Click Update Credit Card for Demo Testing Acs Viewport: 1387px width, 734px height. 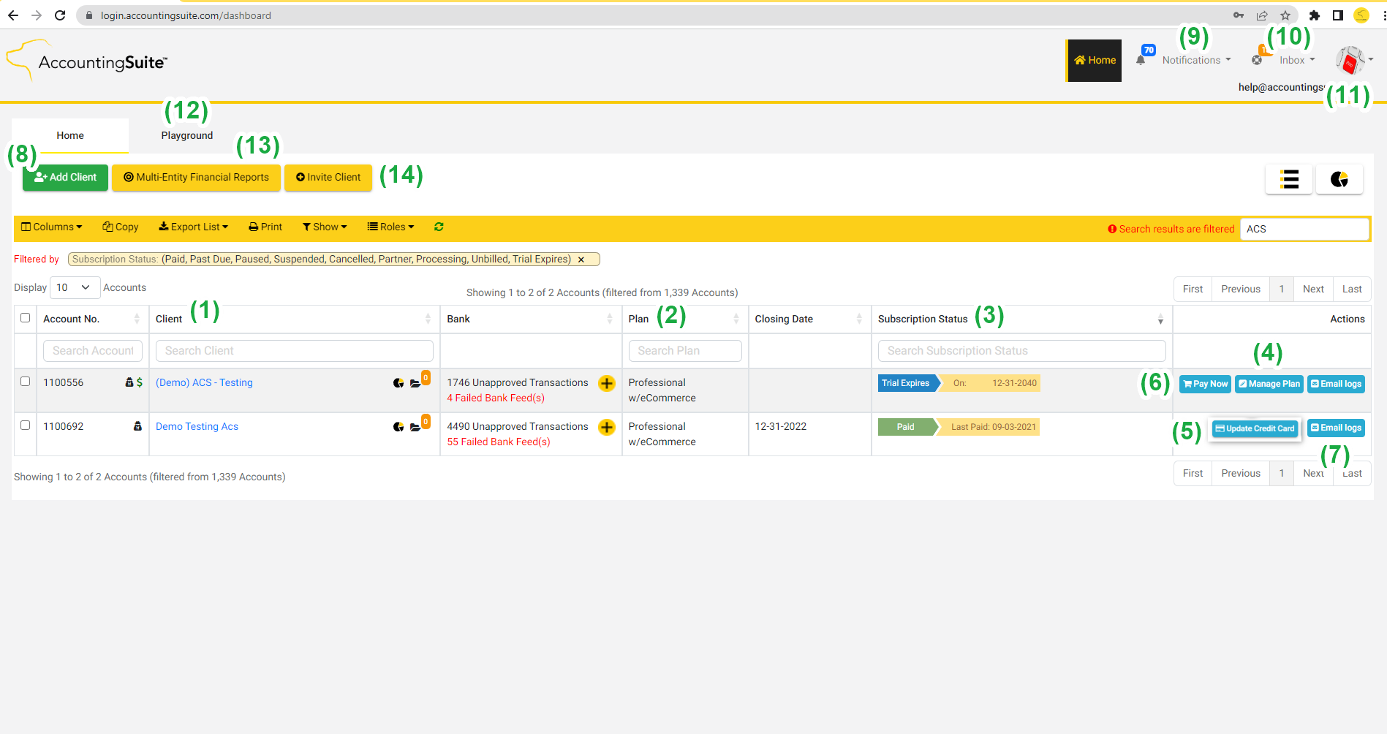point(1255,428)
